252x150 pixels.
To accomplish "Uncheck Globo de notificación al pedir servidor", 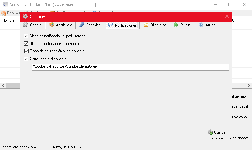I will (26, 36).
